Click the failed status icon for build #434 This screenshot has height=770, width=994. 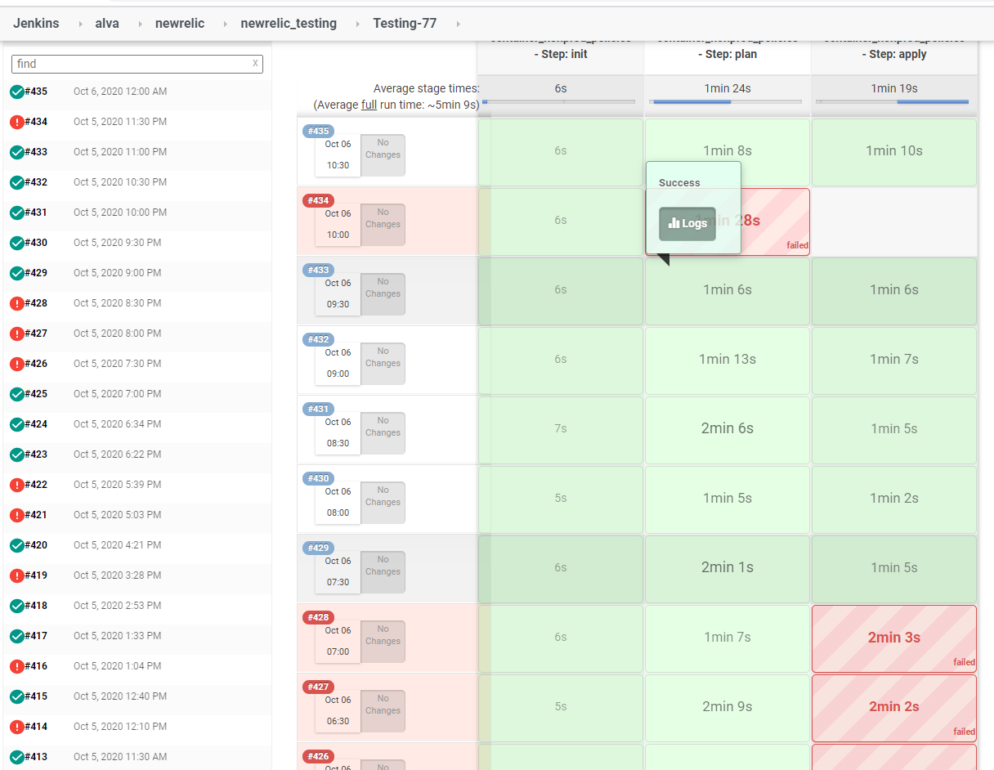[x=17, y=122]
